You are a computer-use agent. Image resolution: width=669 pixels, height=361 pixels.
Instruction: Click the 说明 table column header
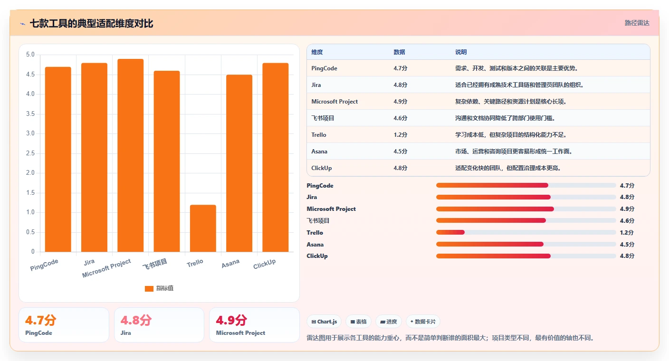(461, 52)
